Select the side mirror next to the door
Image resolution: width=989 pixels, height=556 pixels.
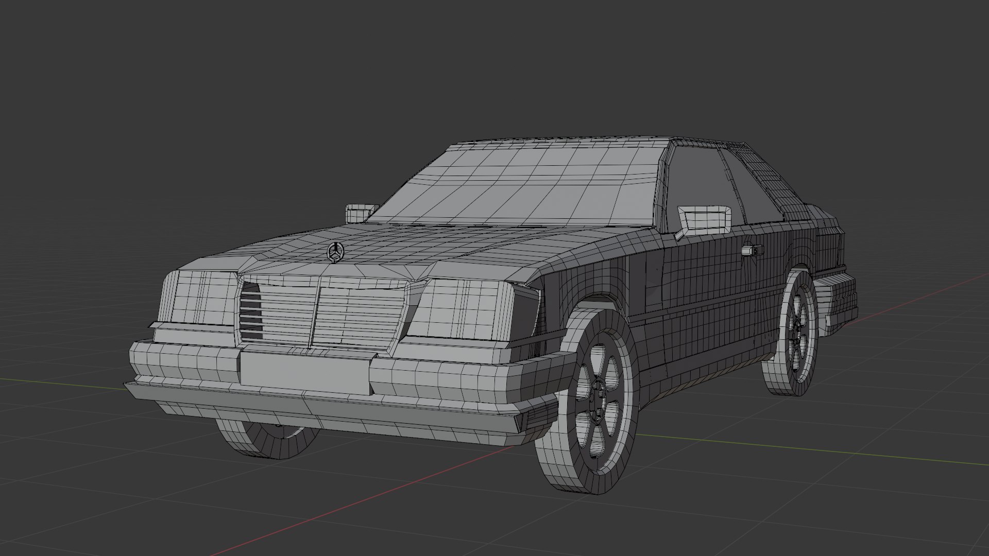pyautogui.click(x=704, y=222)
